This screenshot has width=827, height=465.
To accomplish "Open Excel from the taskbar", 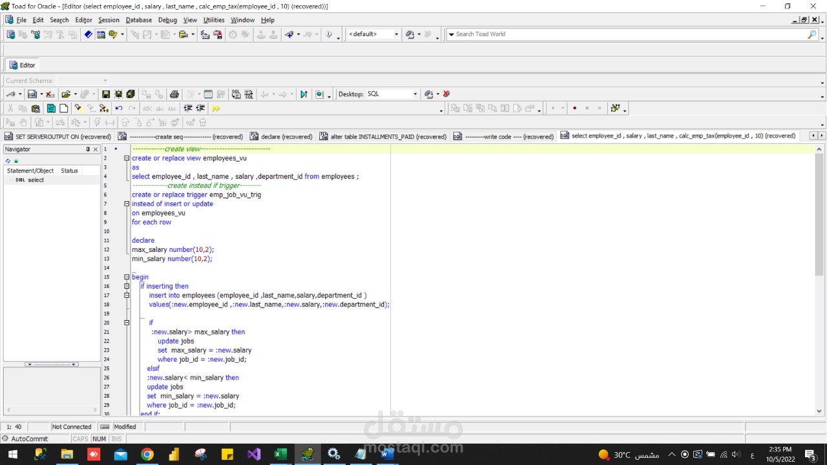I will (280, 455).
